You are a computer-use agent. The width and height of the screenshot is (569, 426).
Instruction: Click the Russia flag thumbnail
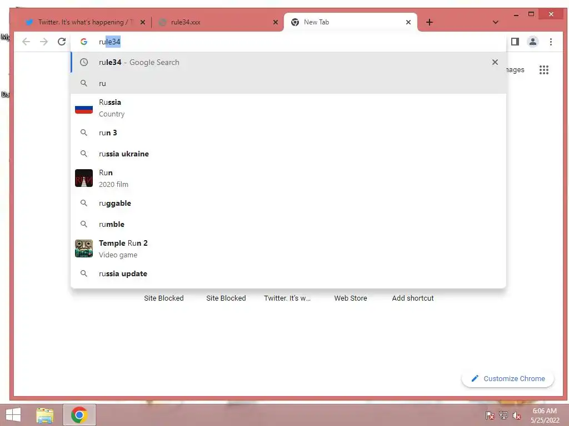84,108
